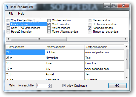Click the file list left scroll arrow
The image size is (136, 97).
click(x=8, y=39)
